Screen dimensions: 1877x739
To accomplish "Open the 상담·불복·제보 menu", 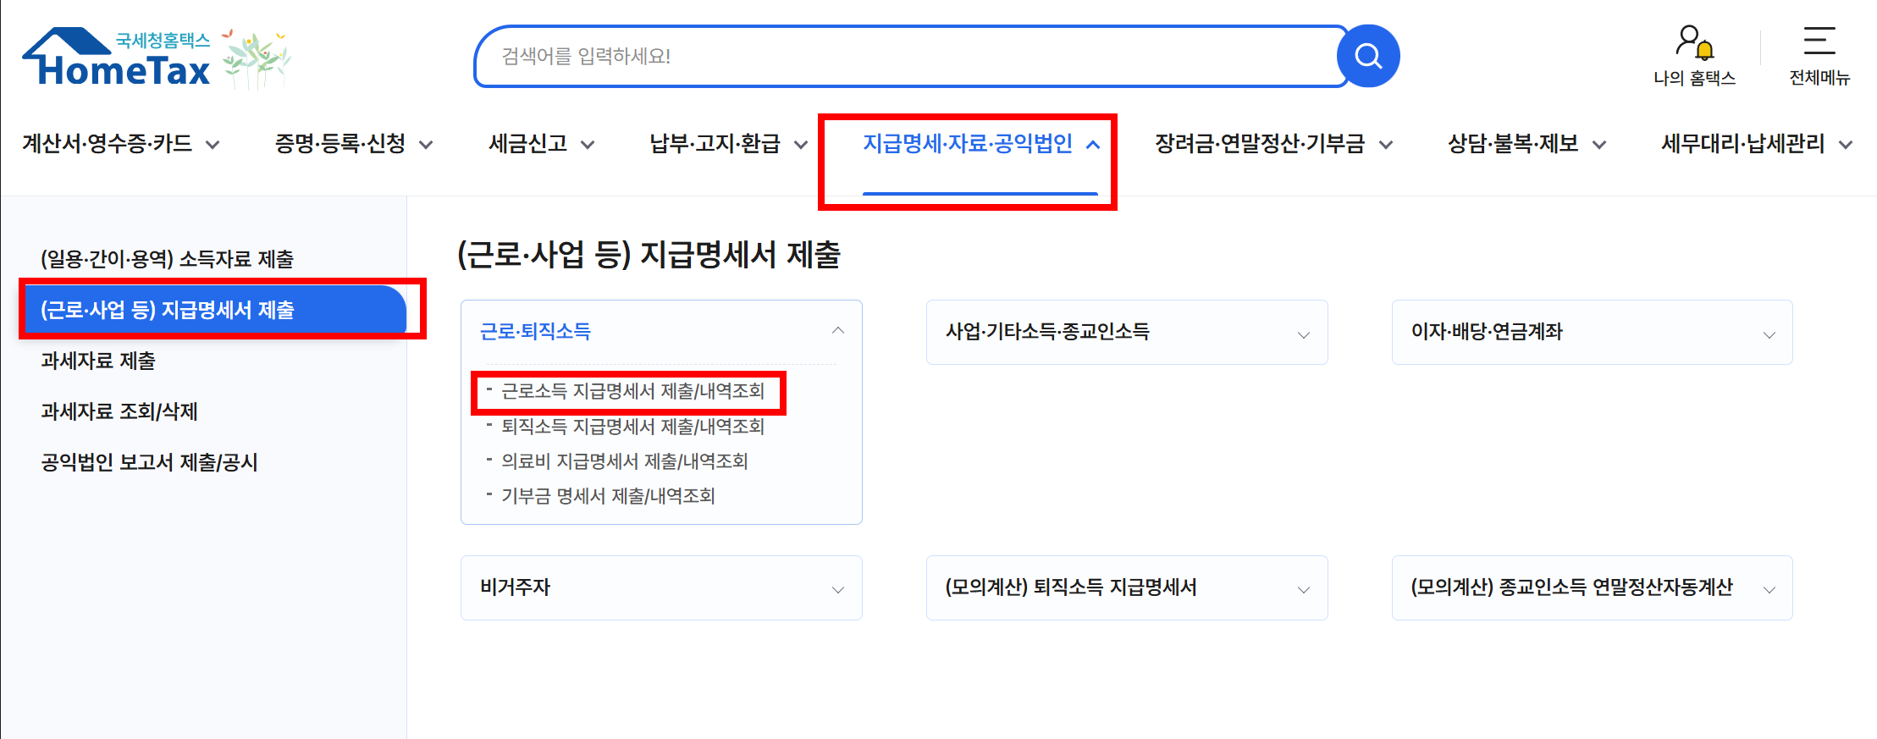I will pyautogui.click(x=1513, y=144).
